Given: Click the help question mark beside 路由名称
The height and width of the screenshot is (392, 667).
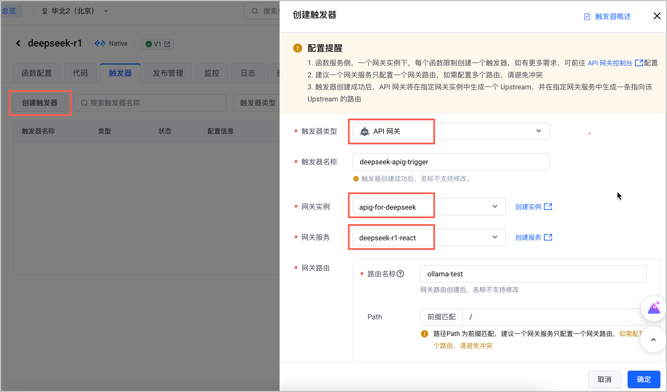Looking at the screenshot, I should [400, 274].
